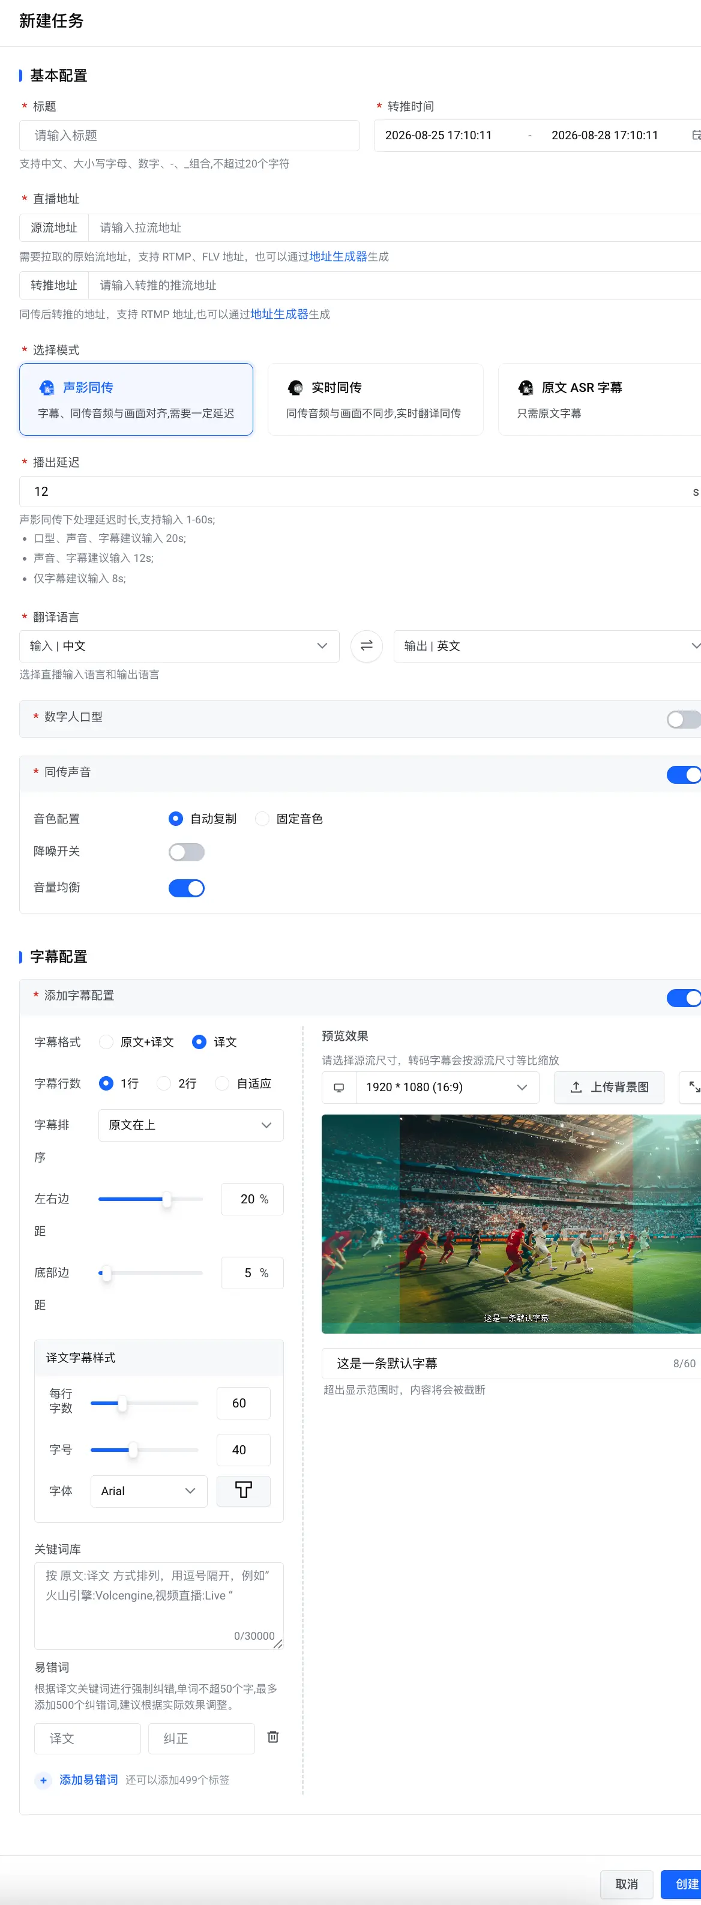Click the football preview image
This screenshot has width=701, height=1905.
coord(512,1224)
